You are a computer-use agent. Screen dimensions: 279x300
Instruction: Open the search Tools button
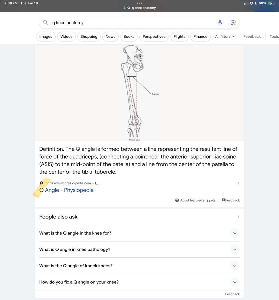coord(274,36)
